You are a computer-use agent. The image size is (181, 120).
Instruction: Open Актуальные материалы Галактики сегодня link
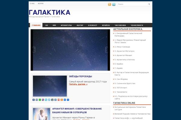point(130,108)
